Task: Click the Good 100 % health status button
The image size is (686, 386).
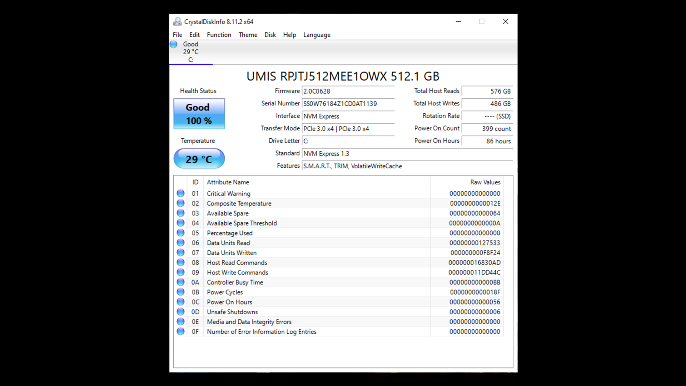Action: pos(199,114)
